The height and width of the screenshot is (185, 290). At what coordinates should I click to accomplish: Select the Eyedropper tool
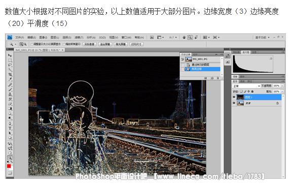[x=10, y=79]
